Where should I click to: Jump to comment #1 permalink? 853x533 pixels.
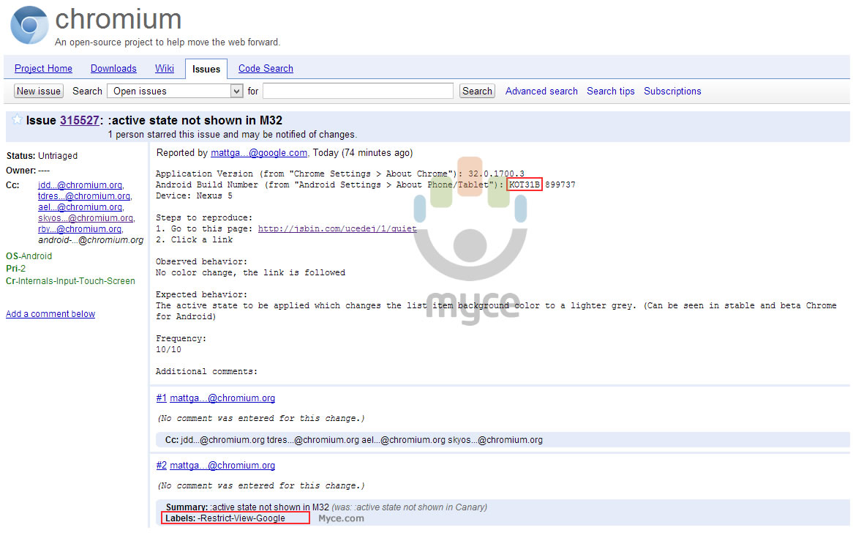pos(161,398)
